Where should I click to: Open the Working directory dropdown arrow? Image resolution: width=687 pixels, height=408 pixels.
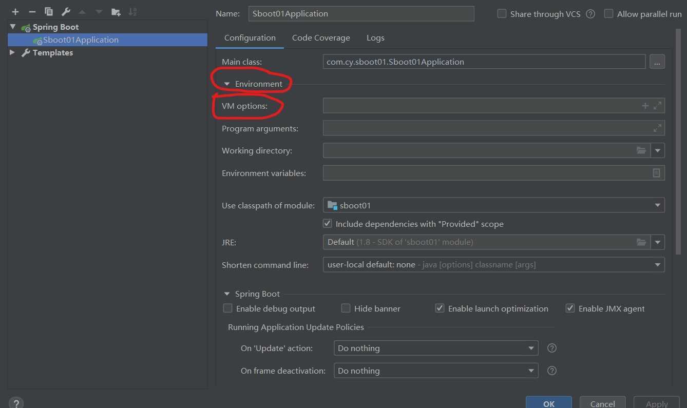point(658,150)
